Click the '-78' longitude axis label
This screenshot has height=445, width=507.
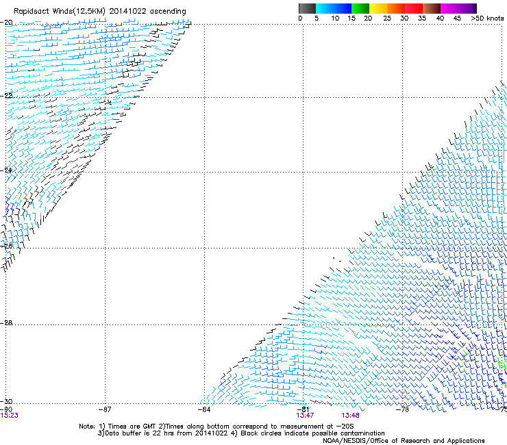coord(402,409)
